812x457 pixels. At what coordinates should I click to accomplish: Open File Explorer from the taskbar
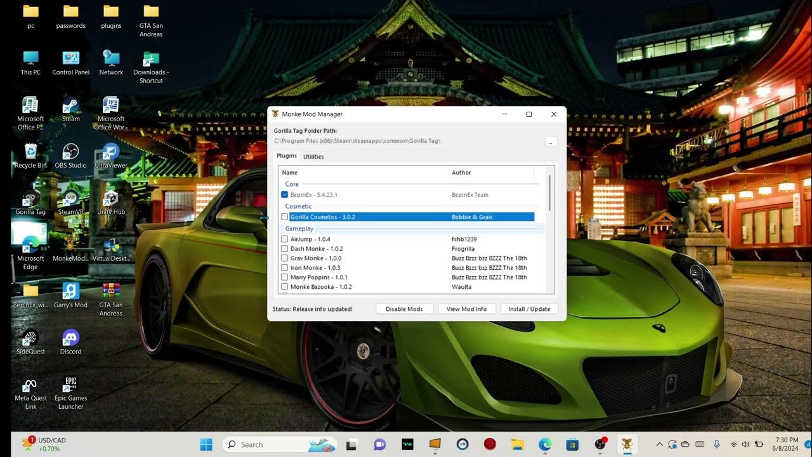517,444
